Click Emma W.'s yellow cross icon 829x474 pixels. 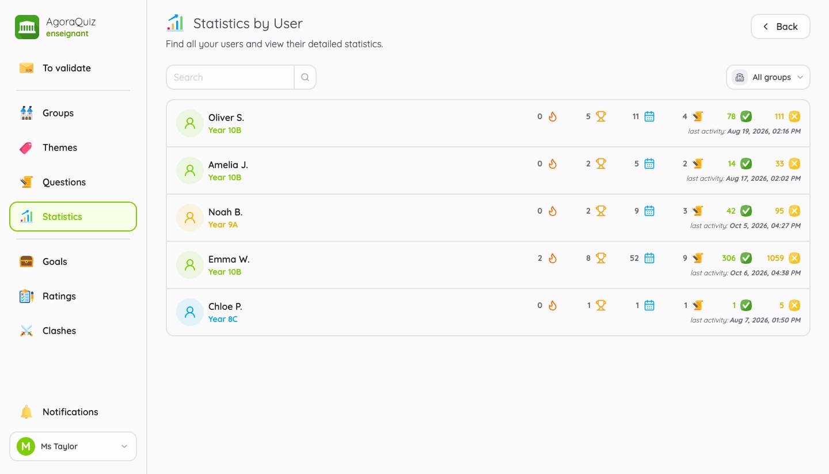coord(794,258)
